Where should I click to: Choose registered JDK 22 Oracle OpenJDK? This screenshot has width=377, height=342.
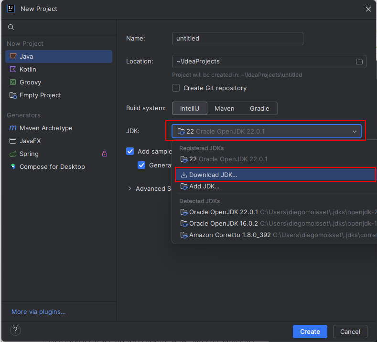277,159
